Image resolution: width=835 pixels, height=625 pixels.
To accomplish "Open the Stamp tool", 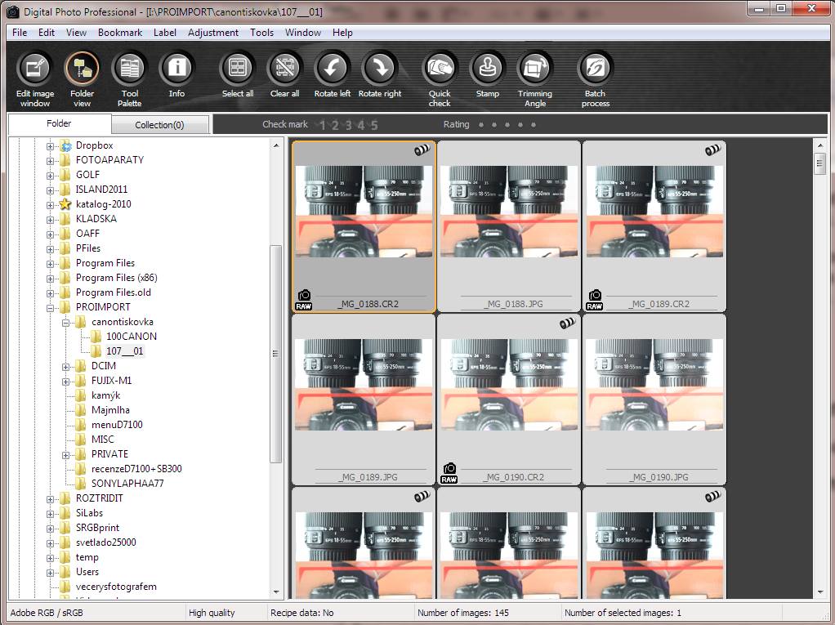I will [x=487, y=74].
